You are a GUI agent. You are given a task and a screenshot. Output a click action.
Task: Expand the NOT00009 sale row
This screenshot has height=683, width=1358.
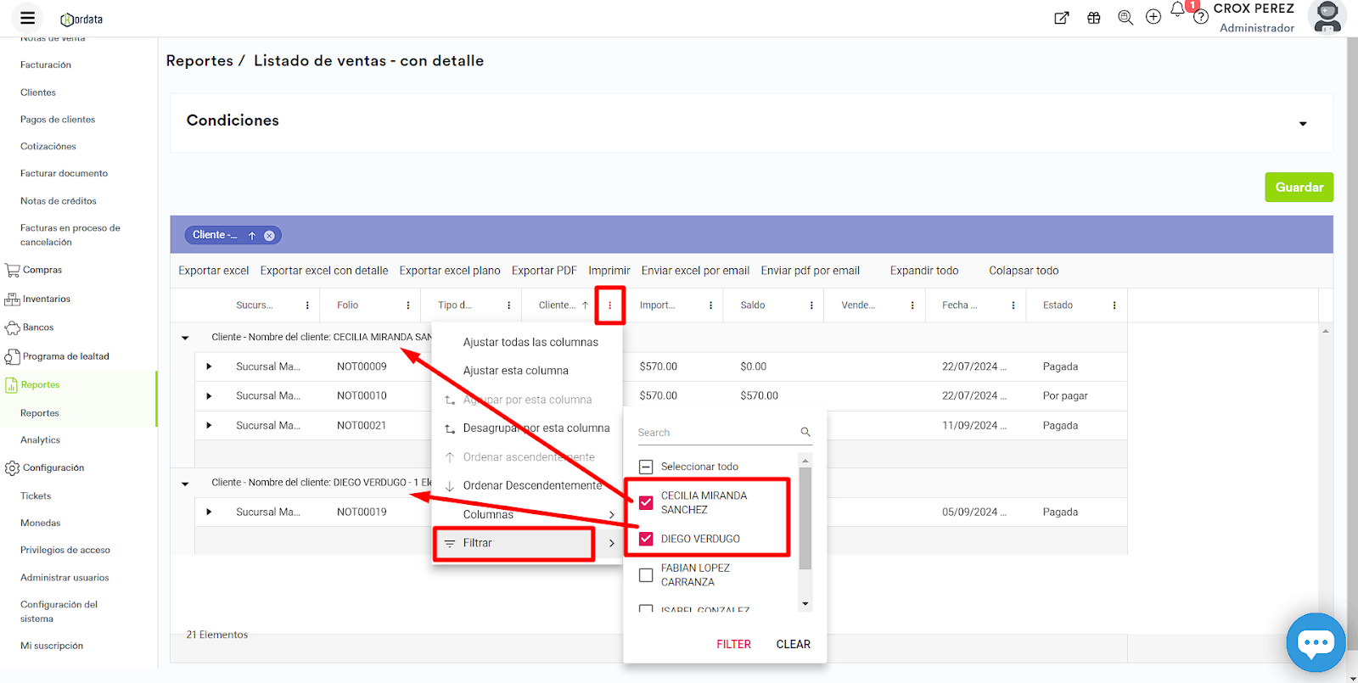click(209, 367)
